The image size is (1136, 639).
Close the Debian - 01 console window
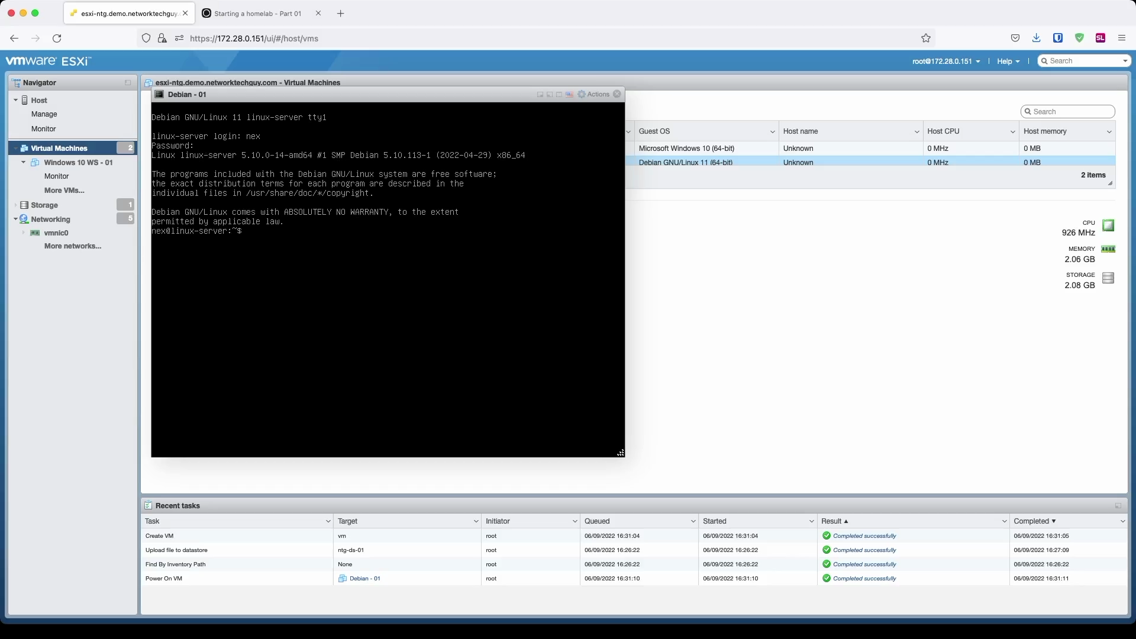click(x=617, y=94)
